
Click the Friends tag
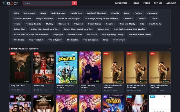115,13
